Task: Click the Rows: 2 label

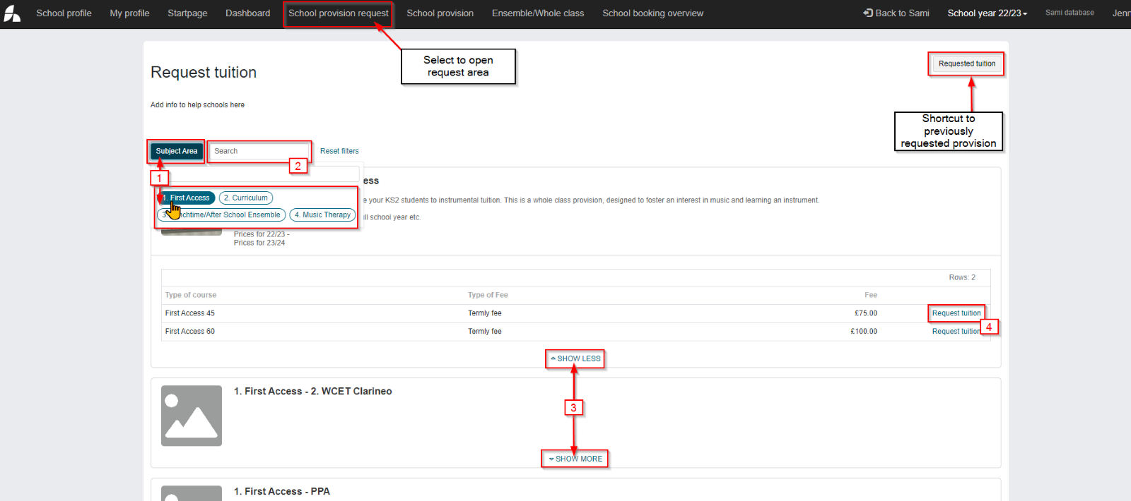Action: [x=962, y=277]
